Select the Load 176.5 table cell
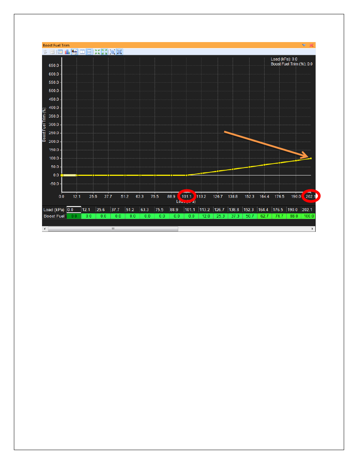Viewport: 358px width, 464px height. point(279,210)
